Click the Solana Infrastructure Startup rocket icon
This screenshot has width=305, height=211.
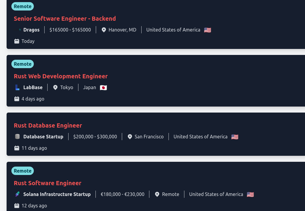point(17,194)
